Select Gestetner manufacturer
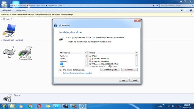This screenshot has height=109, width=194. (x=64, y=61)
